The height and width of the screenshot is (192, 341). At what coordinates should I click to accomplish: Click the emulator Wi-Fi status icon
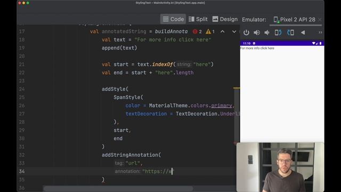click(314, 43)
